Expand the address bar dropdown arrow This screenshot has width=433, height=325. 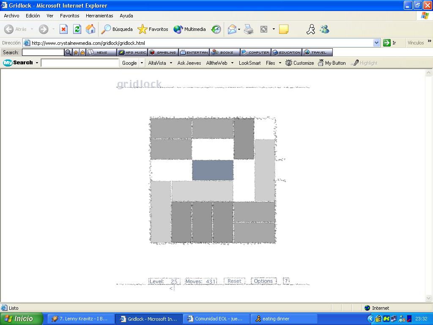pyautogui.click(x=376, y=43)
